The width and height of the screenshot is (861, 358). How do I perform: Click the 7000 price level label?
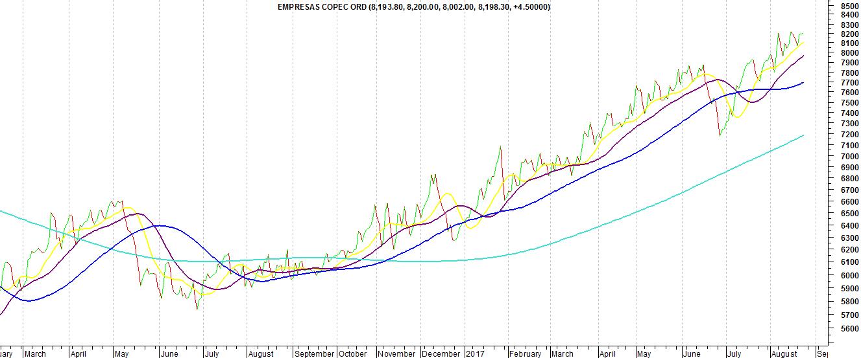(850, 156)
